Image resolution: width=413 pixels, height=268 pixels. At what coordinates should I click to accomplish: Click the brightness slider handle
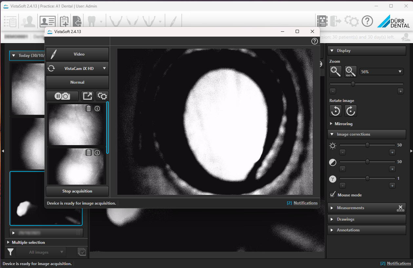point(367,145)
